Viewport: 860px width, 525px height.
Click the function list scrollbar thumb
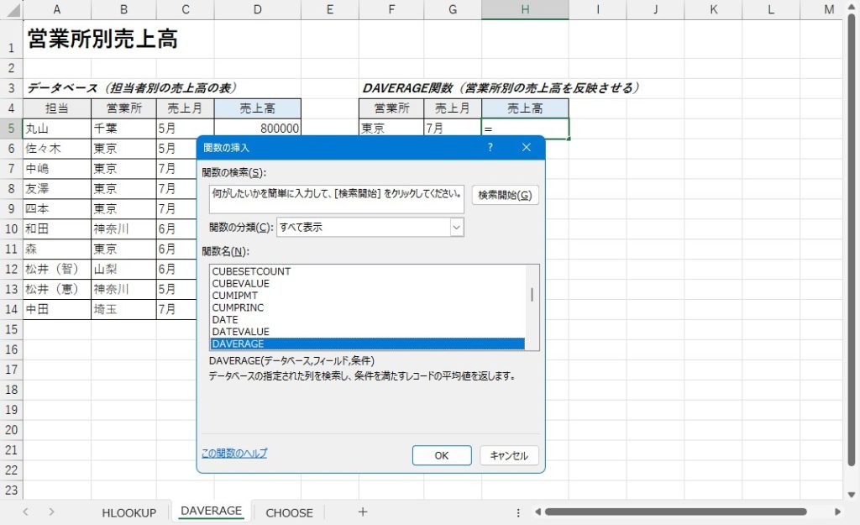point(532,294)
